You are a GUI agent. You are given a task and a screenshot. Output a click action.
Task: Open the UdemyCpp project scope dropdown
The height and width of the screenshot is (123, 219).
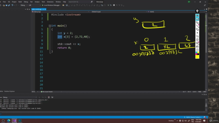coord(61,12)
